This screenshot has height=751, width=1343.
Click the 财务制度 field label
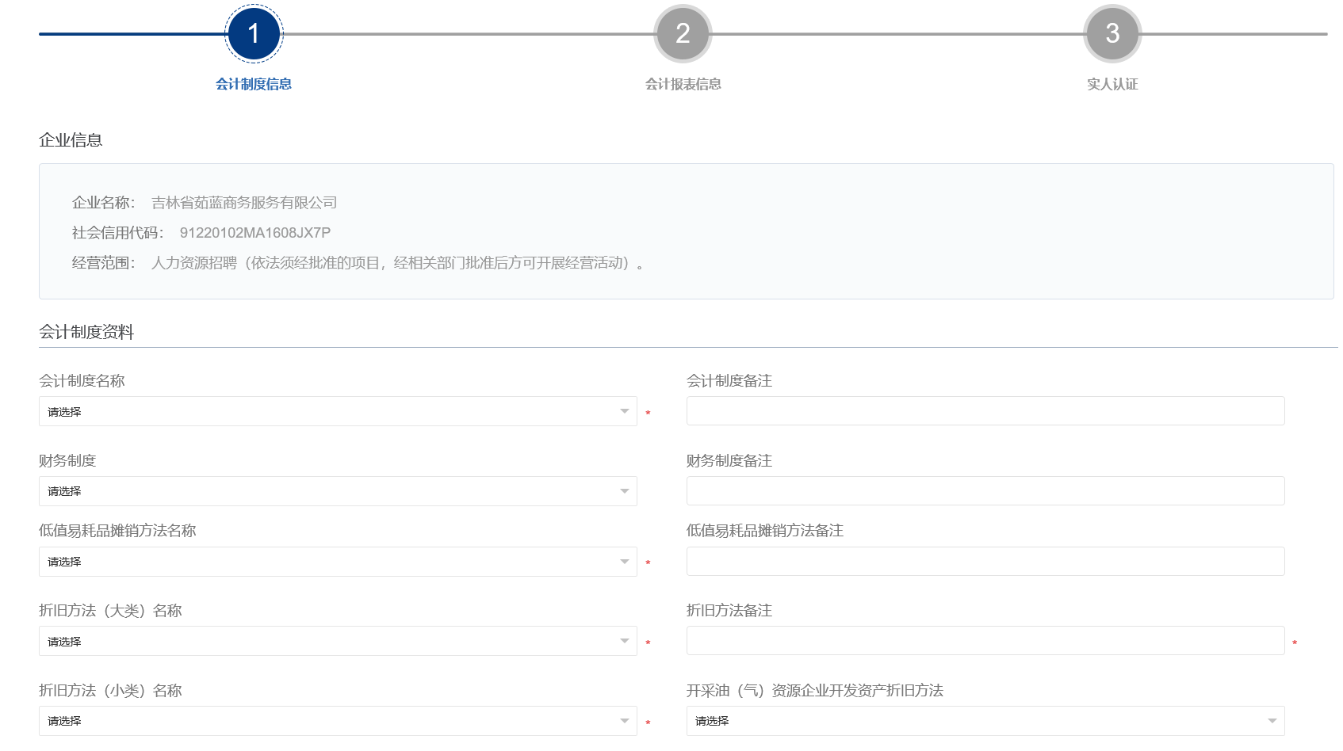pos(67,461)
